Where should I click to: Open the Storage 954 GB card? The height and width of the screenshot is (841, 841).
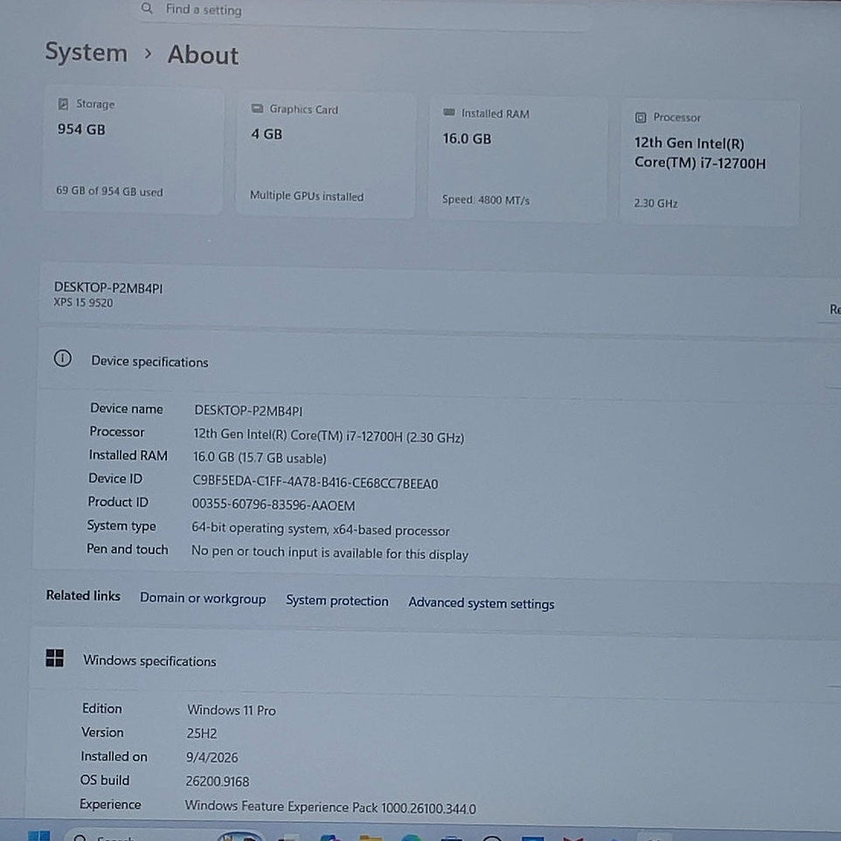[133, 149]
